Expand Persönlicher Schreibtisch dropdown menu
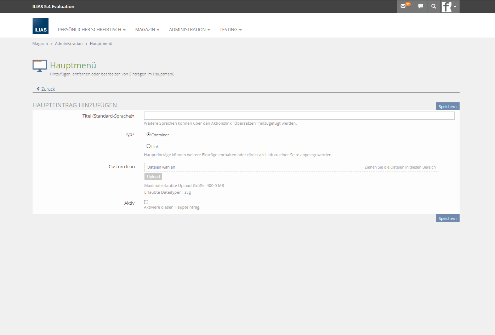The image size is (495, 335). tap(92, 30)
